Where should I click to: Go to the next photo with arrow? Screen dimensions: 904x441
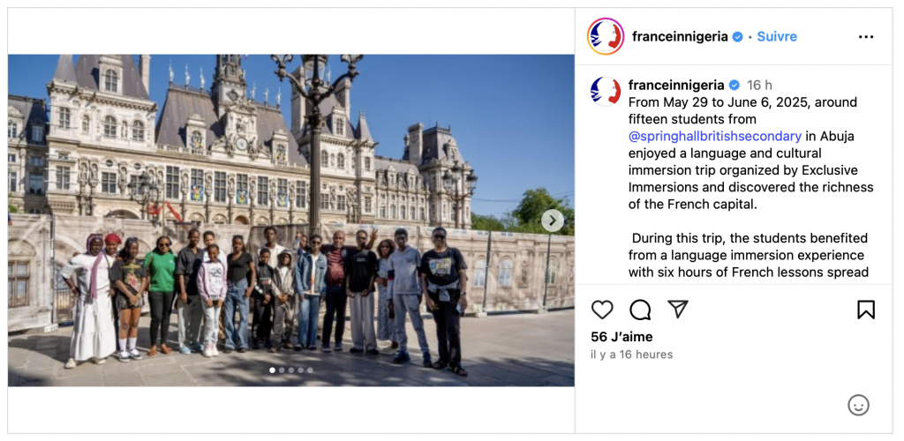(553, 220)
